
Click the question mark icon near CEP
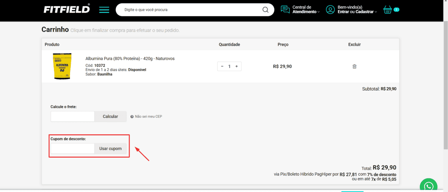132,117
